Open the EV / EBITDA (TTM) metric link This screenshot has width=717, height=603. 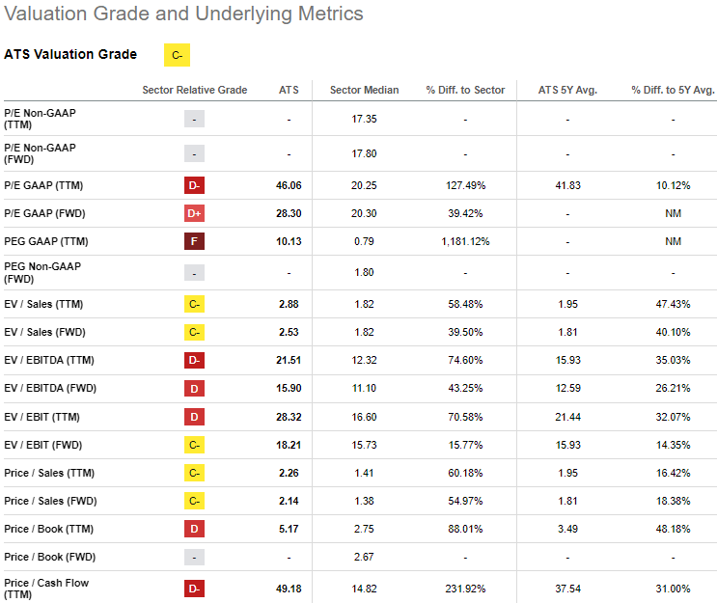point(48,360)
